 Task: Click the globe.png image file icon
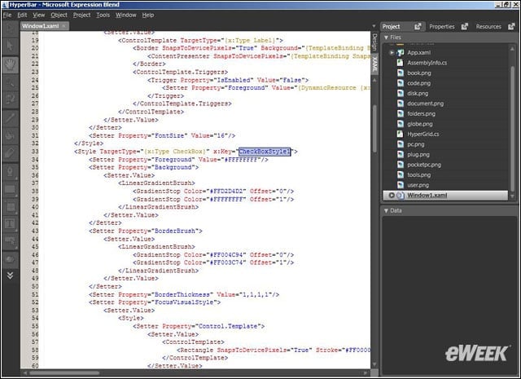coord(401,124)
